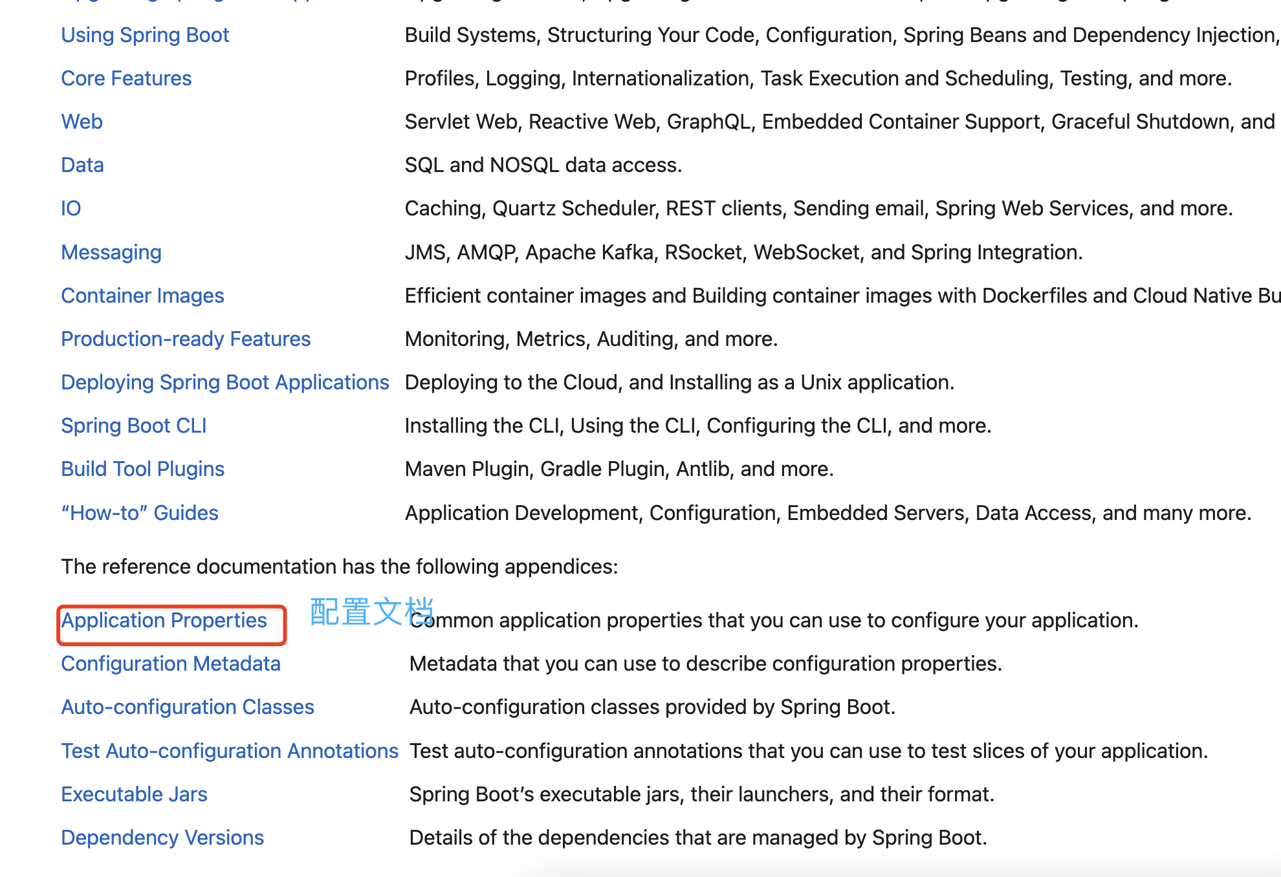Open the "How-to" Guides link
This screenshot has height=877, width=1281.
(139, 513)
